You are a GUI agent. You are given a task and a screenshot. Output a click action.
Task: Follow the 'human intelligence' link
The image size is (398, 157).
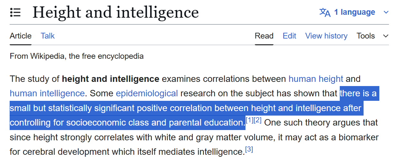click(47, 93)
